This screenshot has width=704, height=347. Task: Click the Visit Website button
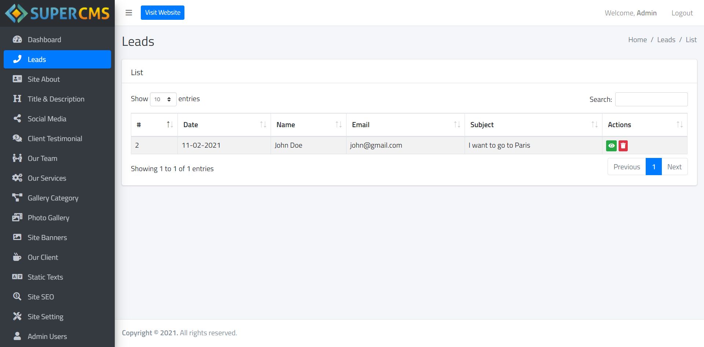162,13
